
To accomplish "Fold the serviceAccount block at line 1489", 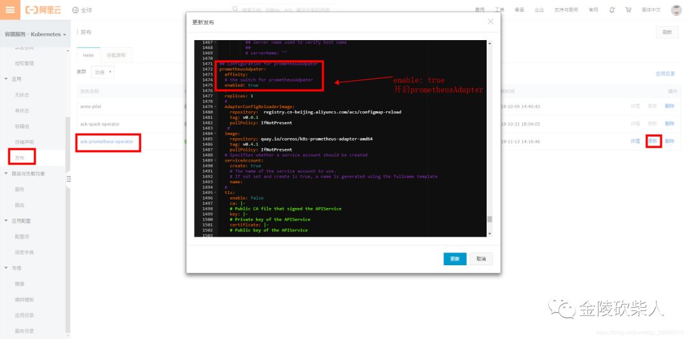I will [216, 161].
